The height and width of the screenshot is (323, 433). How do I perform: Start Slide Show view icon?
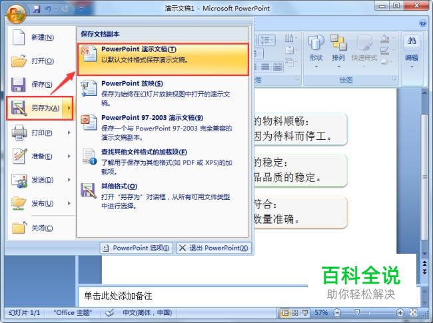[305, 313]
